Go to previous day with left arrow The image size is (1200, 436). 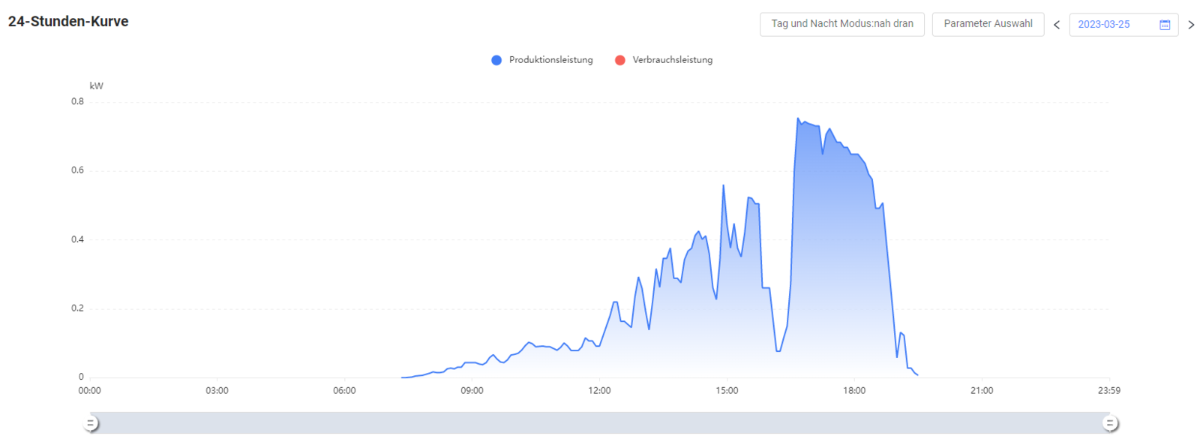coord(1057,25)
